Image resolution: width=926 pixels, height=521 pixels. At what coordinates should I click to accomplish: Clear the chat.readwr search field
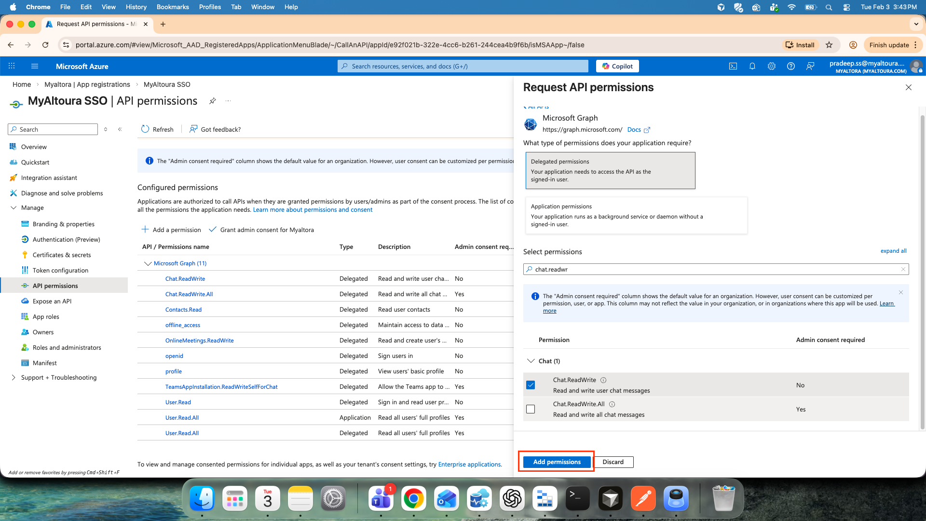pyautogui.click(x=903, y=269)
